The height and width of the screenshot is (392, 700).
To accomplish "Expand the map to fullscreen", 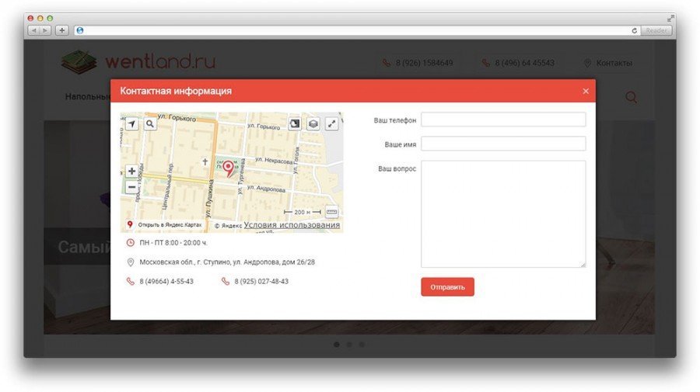I will point(332,123).
